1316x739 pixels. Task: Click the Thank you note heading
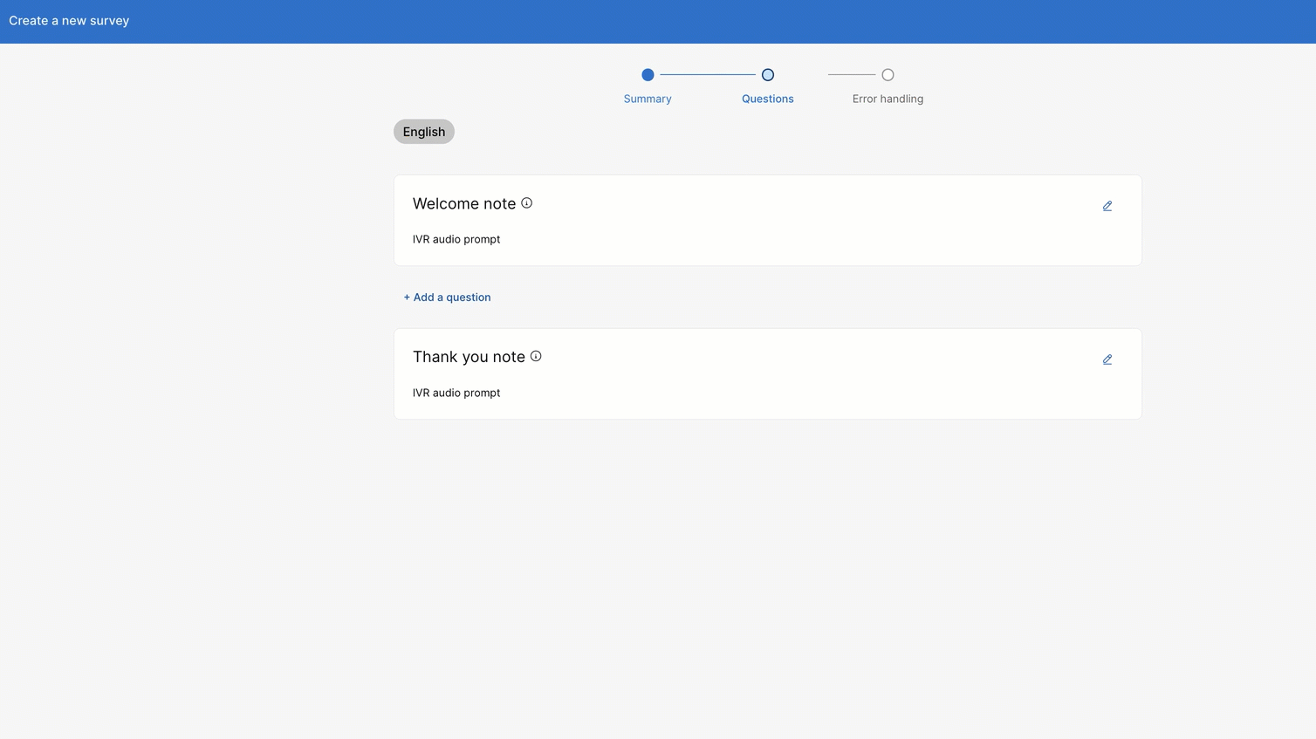tap(469, 357)
